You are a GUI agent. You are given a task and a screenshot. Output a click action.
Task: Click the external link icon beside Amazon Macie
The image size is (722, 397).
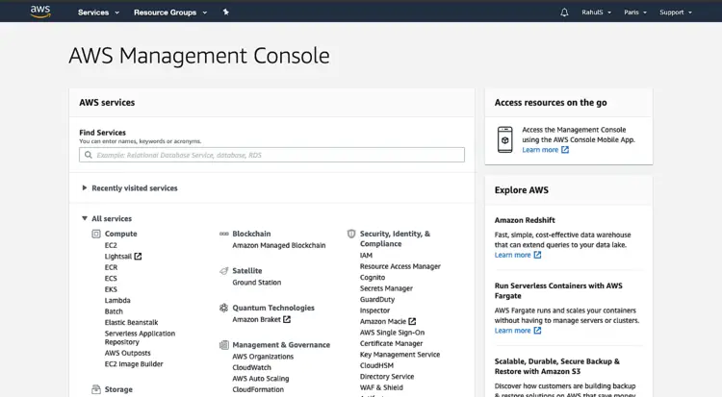click(x=412, y=321)
